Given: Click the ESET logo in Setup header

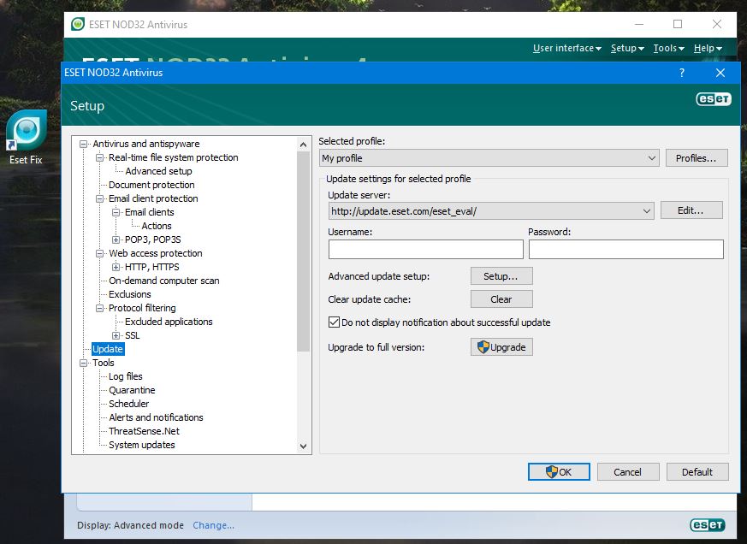Looking at the screenshot, I should (x=713, y=99).
